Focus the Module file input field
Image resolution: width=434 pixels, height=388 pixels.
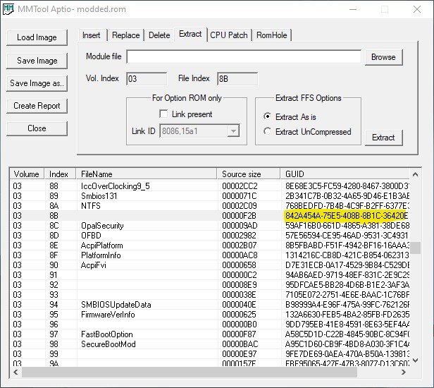click(x=244, y=57)
